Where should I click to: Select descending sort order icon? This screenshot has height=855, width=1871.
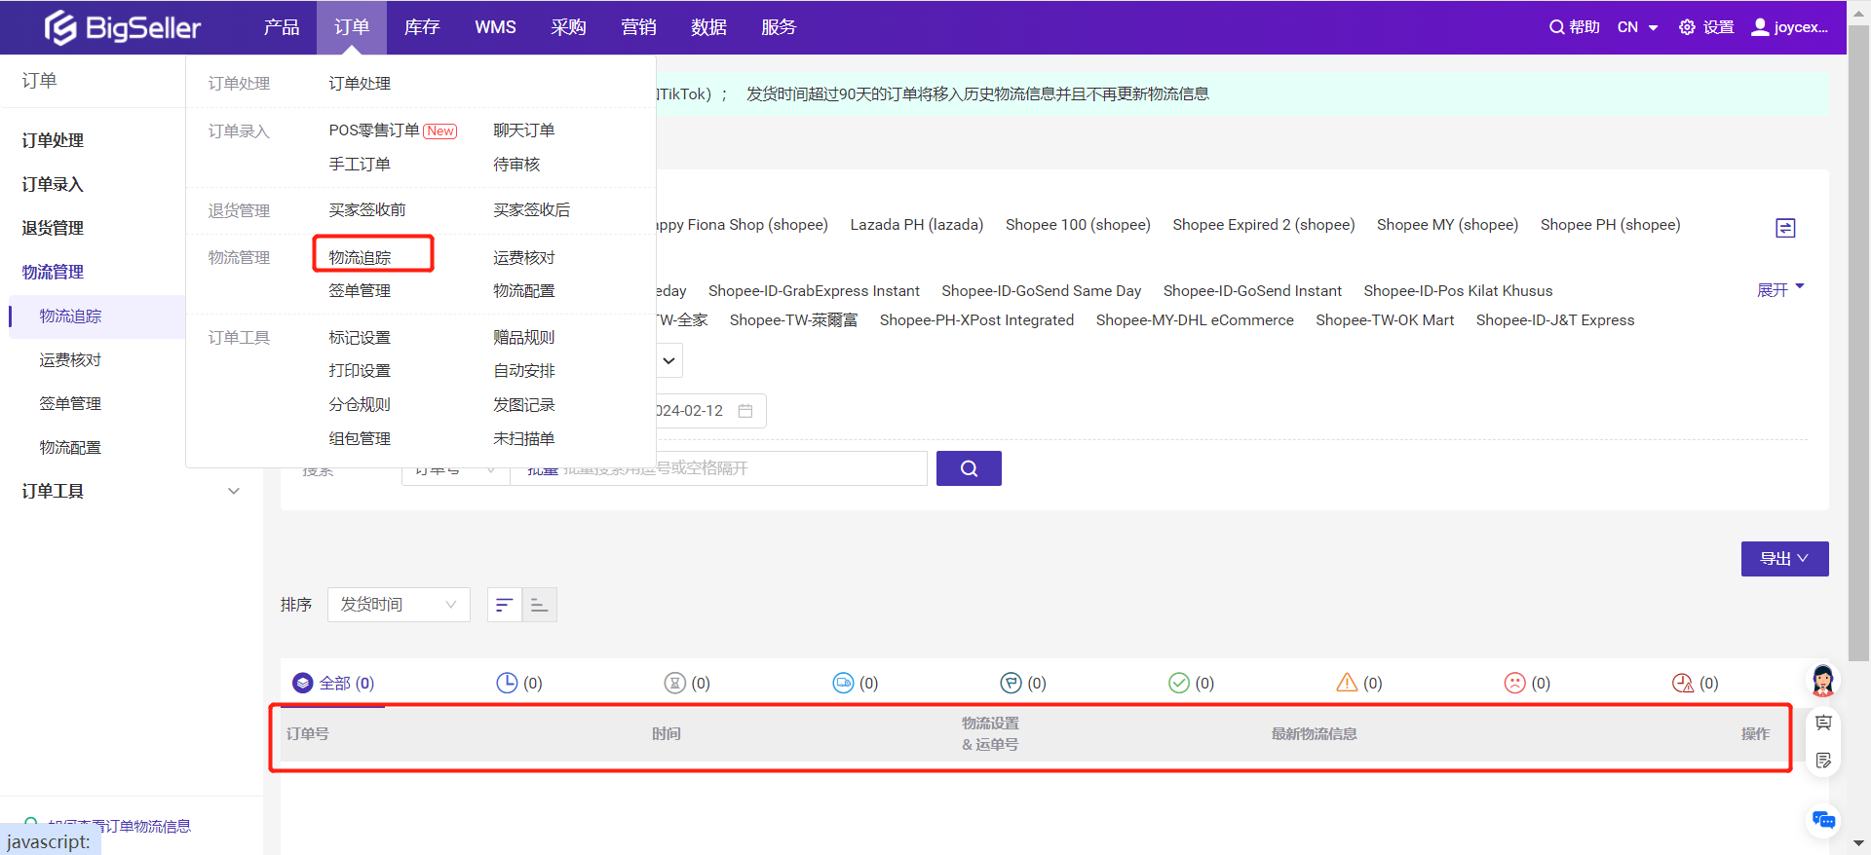point(504,605)
